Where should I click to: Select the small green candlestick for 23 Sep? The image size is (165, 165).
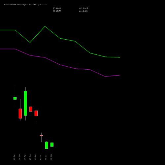(x=15, y=98)
